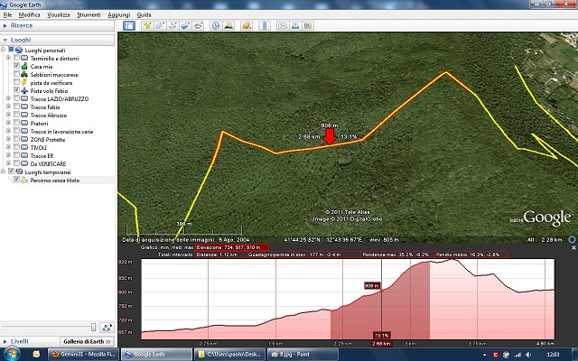This screenshot has height=361, width=578.
Task: Add a new placemark with pushpin tool
Action: 147,25
